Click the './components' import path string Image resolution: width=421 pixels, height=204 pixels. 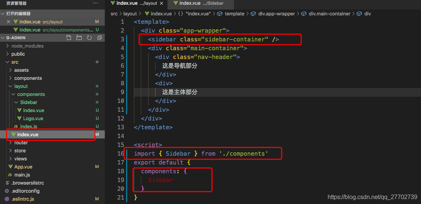tap(244, 153)
